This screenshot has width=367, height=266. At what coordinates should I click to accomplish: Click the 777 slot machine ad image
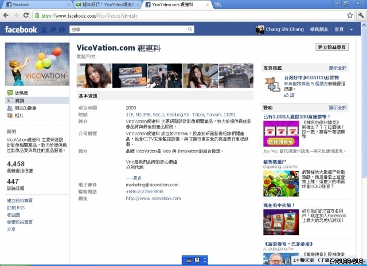[x=281, y=134]
